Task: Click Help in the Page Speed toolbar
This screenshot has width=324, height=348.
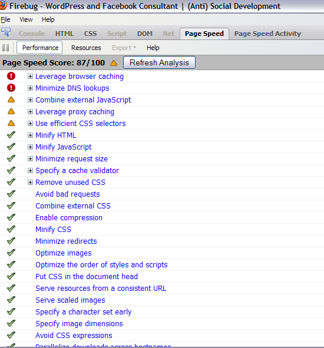Action: point(153,48)
